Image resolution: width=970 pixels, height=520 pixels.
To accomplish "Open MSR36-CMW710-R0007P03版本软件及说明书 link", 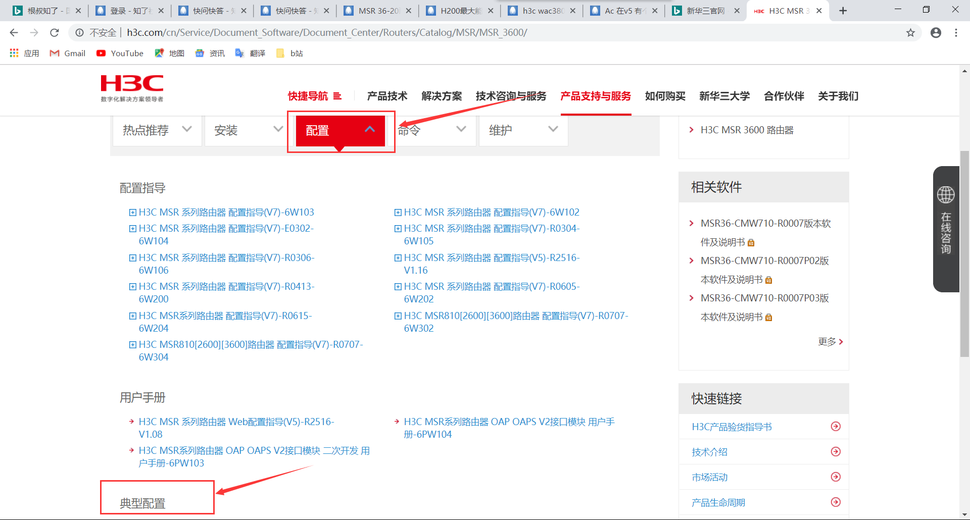I will click(x=764, y=307).
